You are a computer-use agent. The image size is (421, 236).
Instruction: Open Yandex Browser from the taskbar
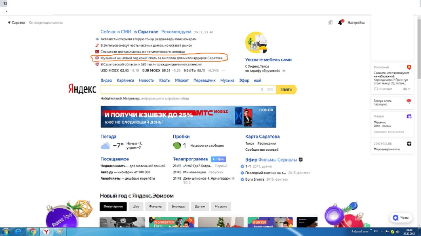pyautogui.click(x=46, y=231)
